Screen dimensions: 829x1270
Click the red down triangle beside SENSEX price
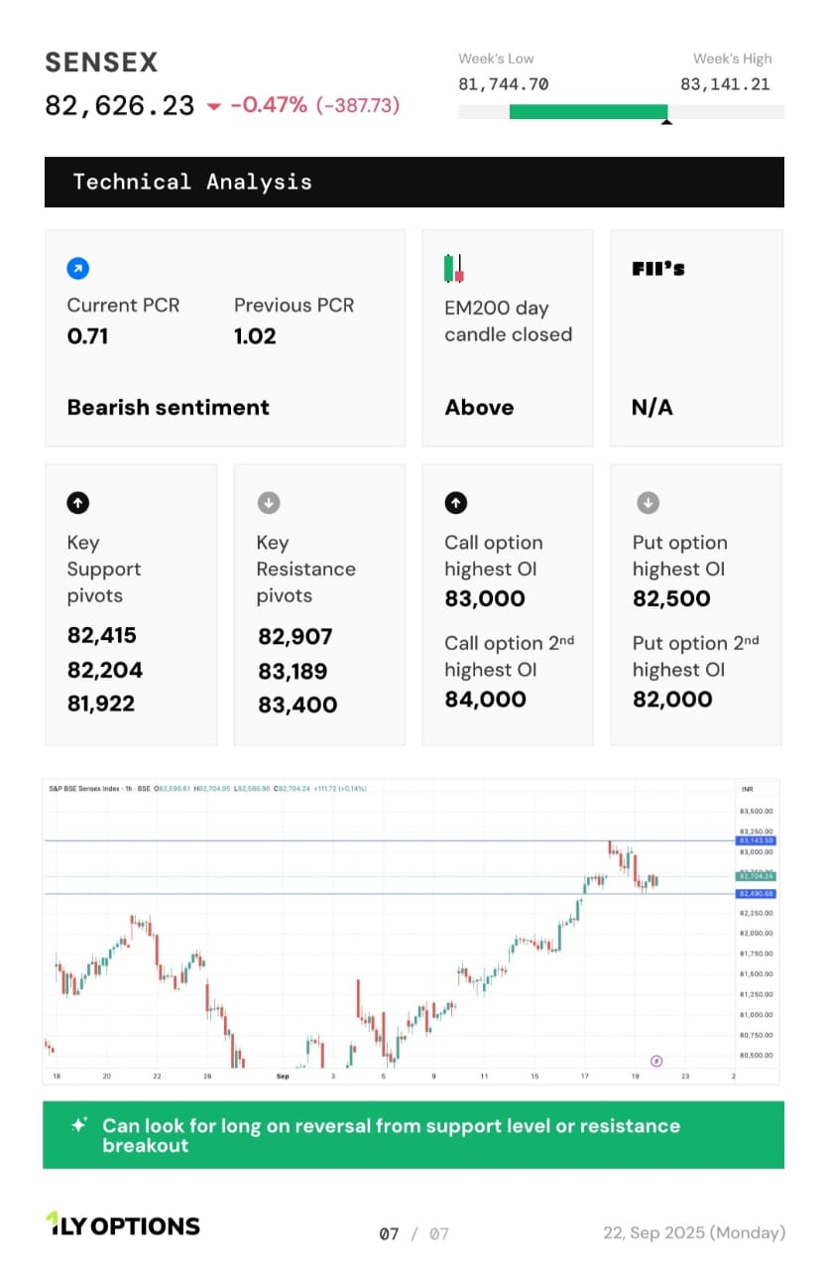(213, 106)
